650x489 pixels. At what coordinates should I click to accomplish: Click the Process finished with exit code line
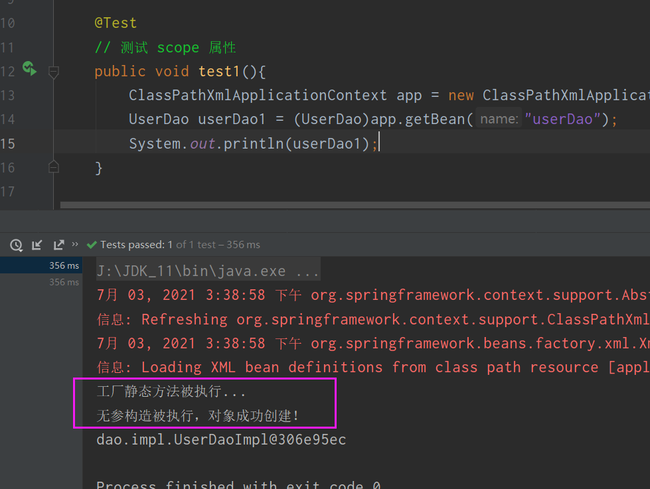coord(238,484)
